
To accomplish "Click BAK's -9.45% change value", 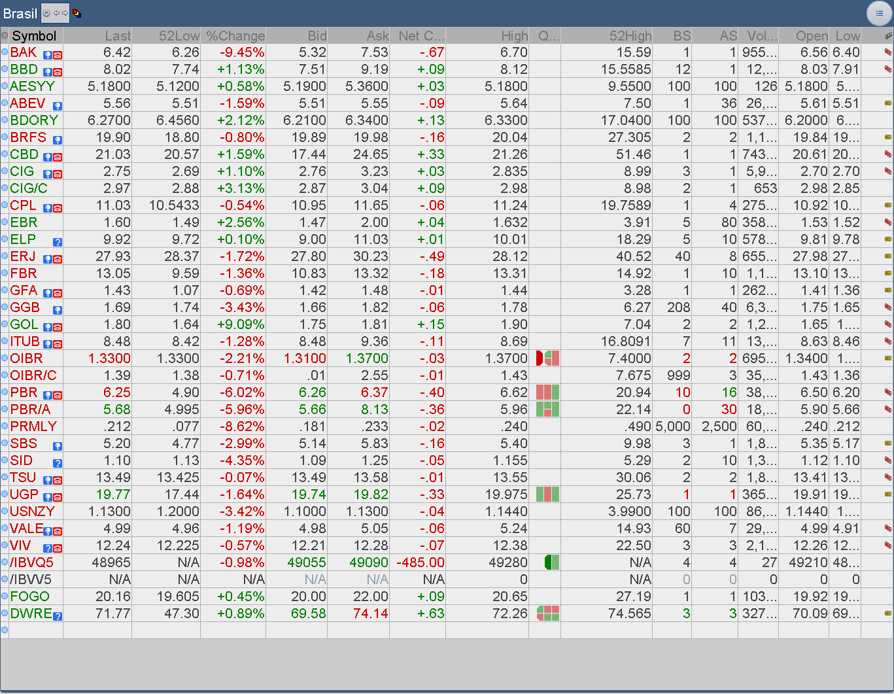I will point(242,52).
